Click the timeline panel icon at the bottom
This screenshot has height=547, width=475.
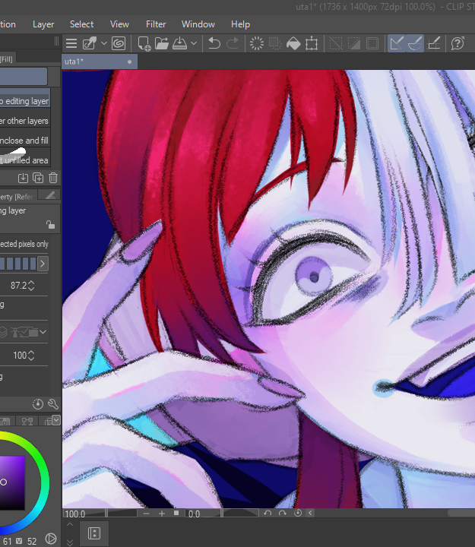[94, 533]
